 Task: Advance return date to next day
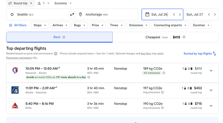(215, 15)
